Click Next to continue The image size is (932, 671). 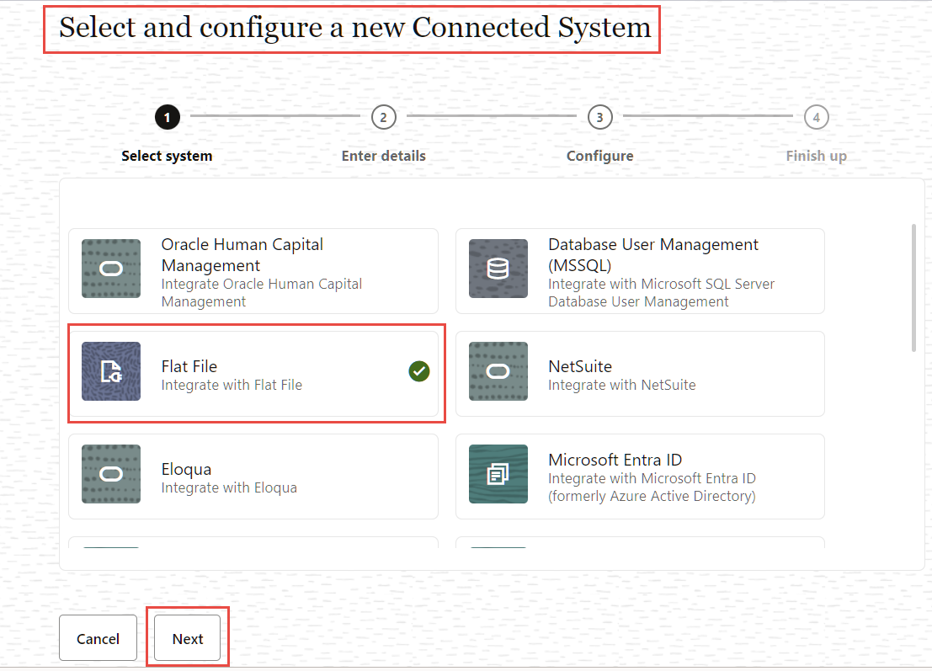(x=188, y=638)
